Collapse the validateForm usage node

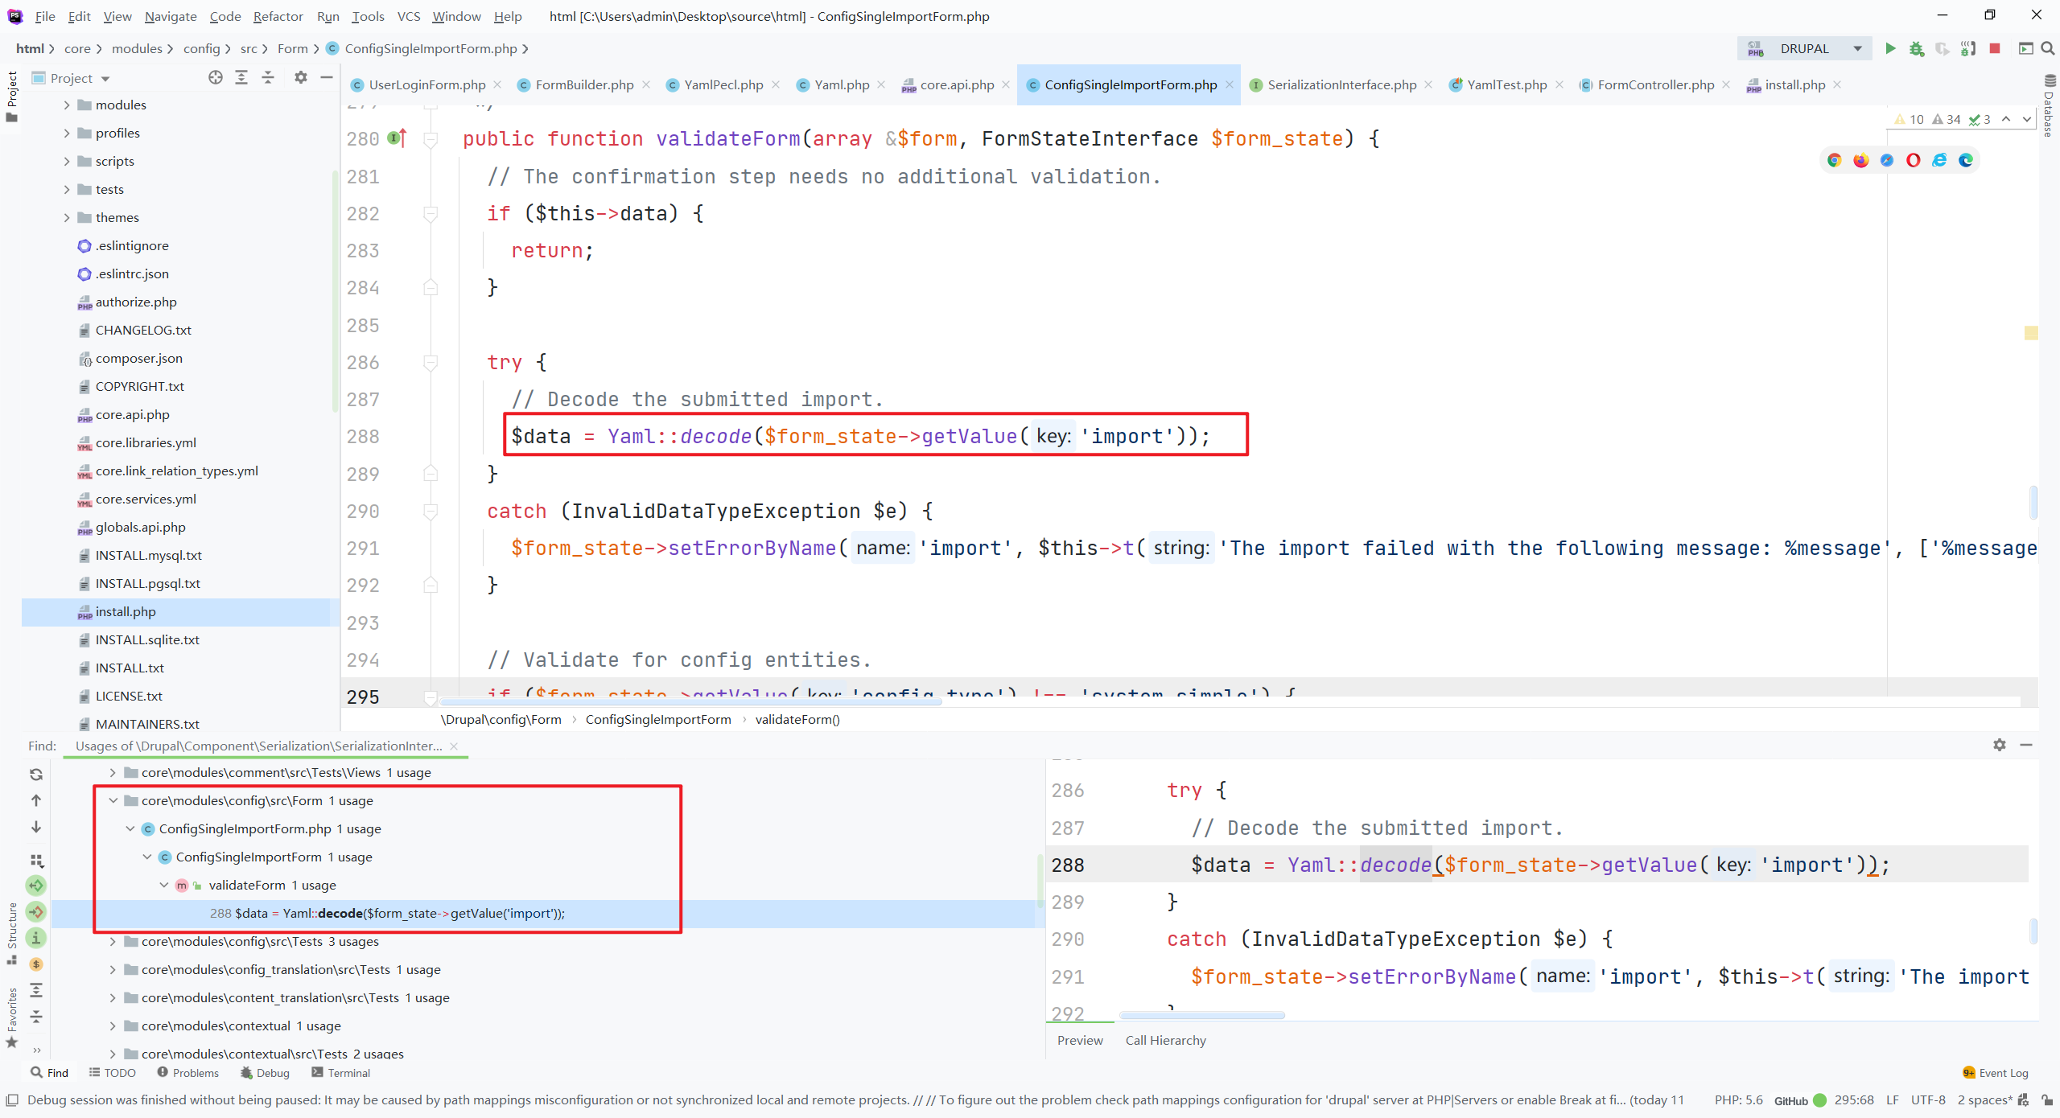click(x=164, y=885)
